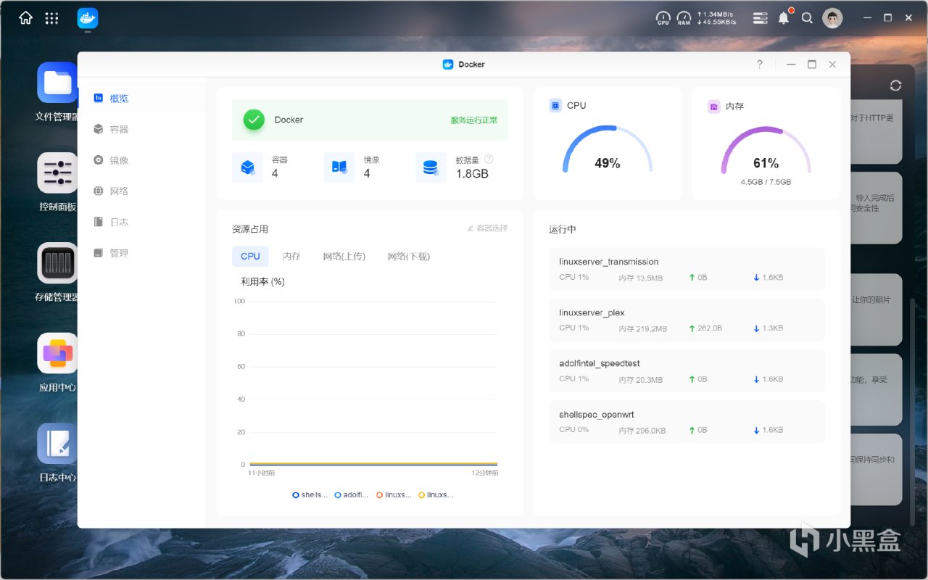Click the CPU chip icon in CPU card
Viewport: 928px width, 580px height.
555,106
